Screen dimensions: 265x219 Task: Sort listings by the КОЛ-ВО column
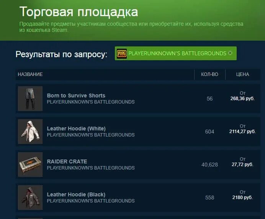209,74
